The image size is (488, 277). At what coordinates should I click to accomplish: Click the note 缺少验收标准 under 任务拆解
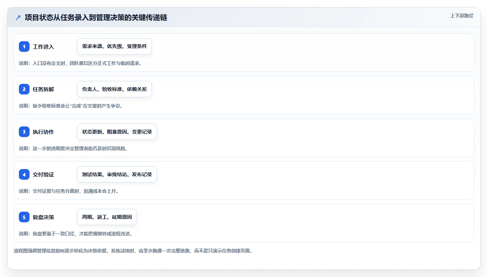tap(70, 106)
